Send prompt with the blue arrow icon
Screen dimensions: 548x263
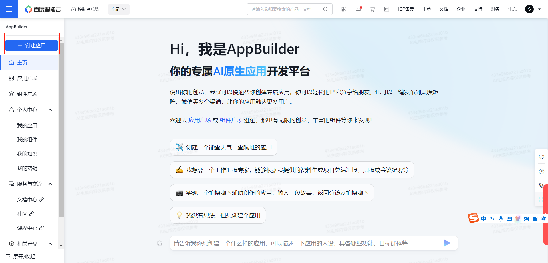(x=447, y=243)
